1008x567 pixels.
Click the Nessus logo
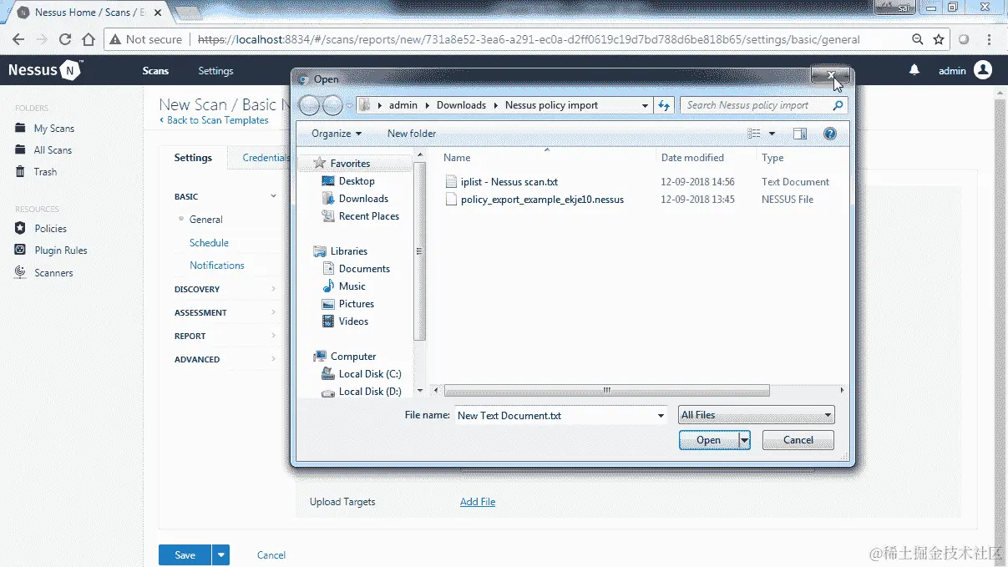pos(44,70)
